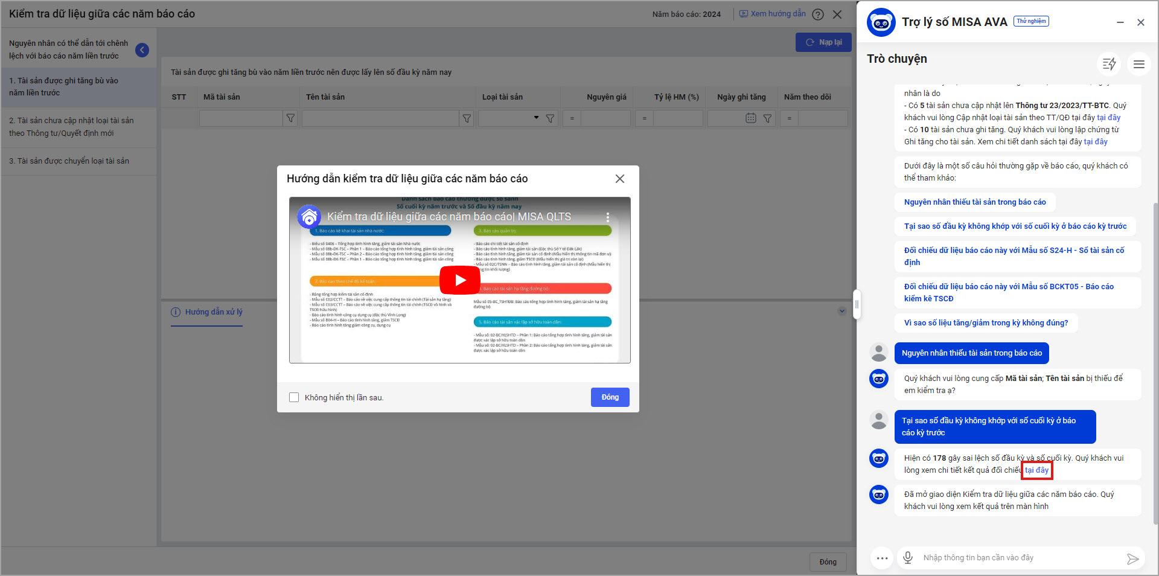This screenshot has height=576, width=1159.
Task: Collapse the left causes sidebar arrow
Action: (142, 50)
